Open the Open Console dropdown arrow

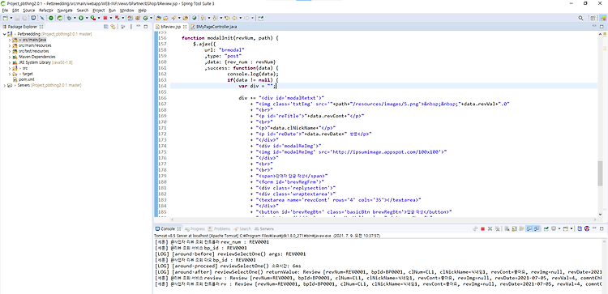point(572,229)
